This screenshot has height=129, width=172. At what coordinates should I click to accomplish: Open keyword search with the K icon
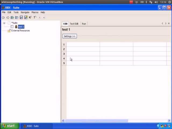pyautogui.click(x=30, y=17)
